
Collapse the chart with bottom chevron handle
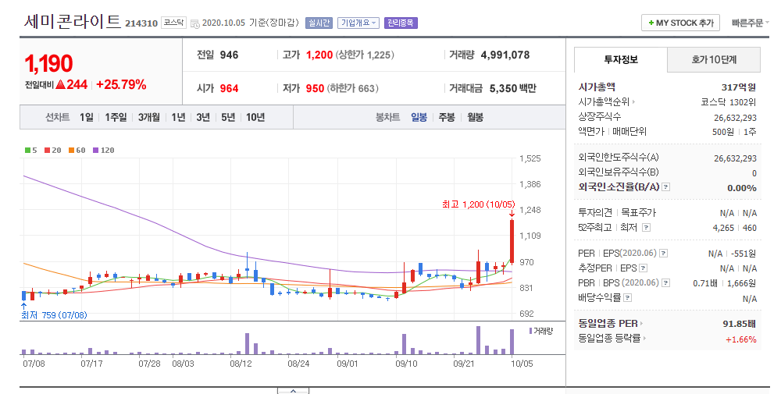click(293, 391)
